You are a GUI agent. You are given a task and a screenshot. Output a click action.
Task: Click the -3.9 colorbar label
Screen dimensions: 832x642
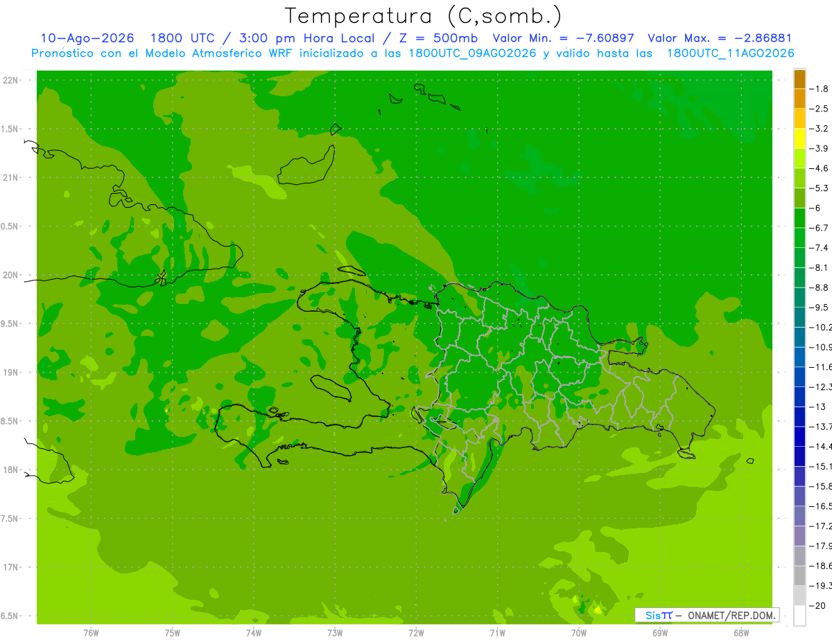(x=820, y=148)
